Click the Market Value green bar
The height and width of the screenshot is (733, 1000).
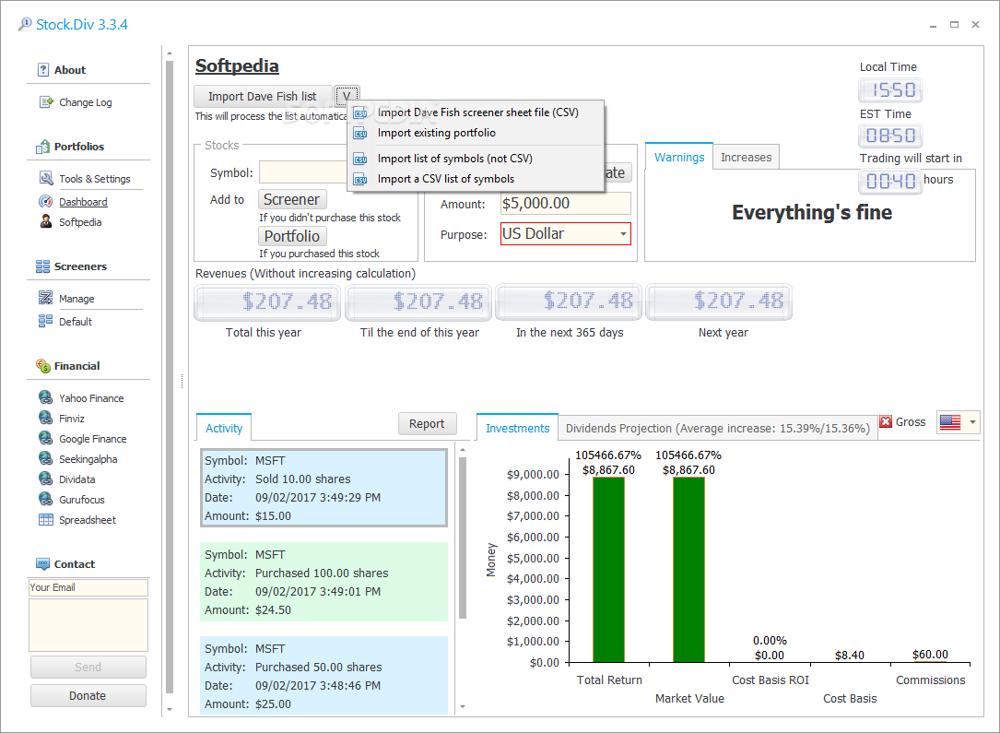688,570
